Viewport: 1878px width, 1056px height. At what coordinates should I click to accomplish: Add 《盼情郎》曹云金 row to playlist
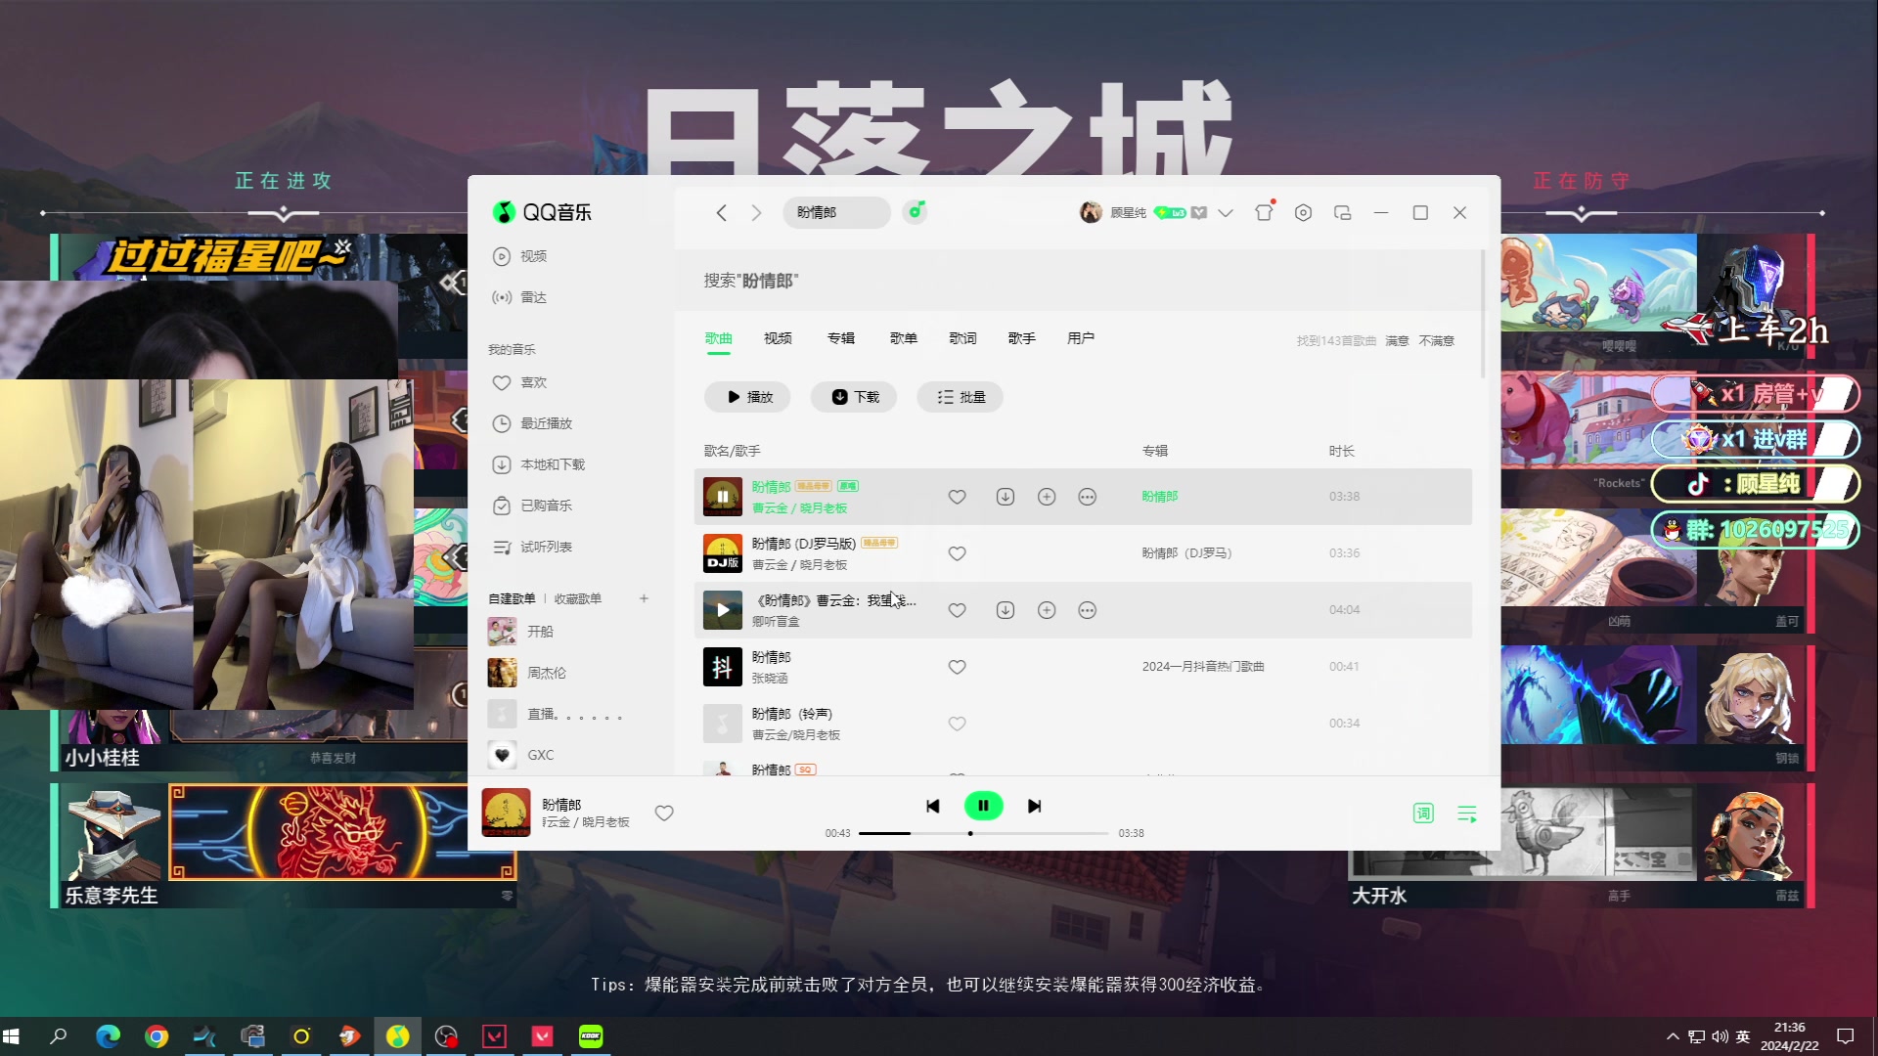click(x=1047, y=610)
